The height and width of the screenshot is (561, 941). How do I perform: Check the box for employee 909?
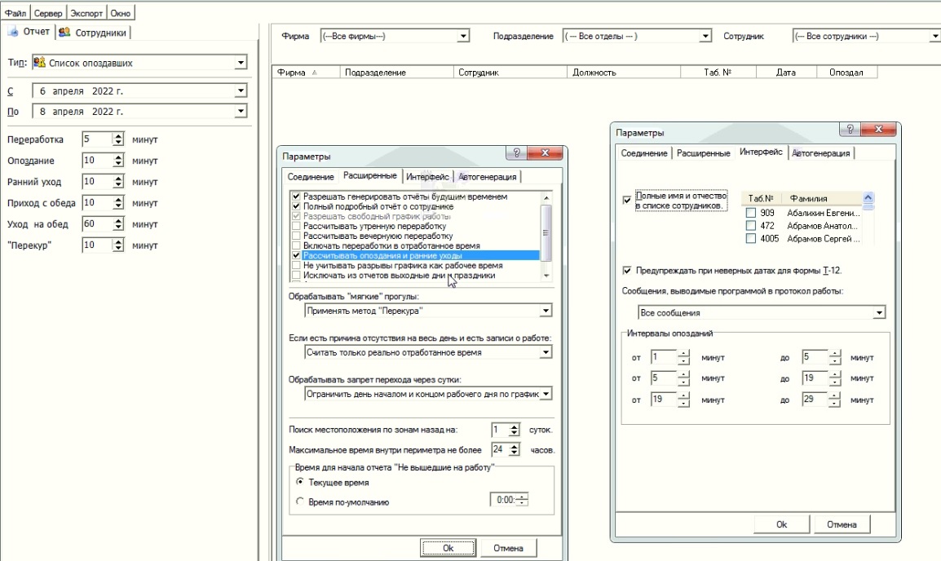(x=751, y=212)
